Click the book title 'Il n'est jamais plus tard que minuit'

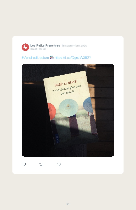67,90
